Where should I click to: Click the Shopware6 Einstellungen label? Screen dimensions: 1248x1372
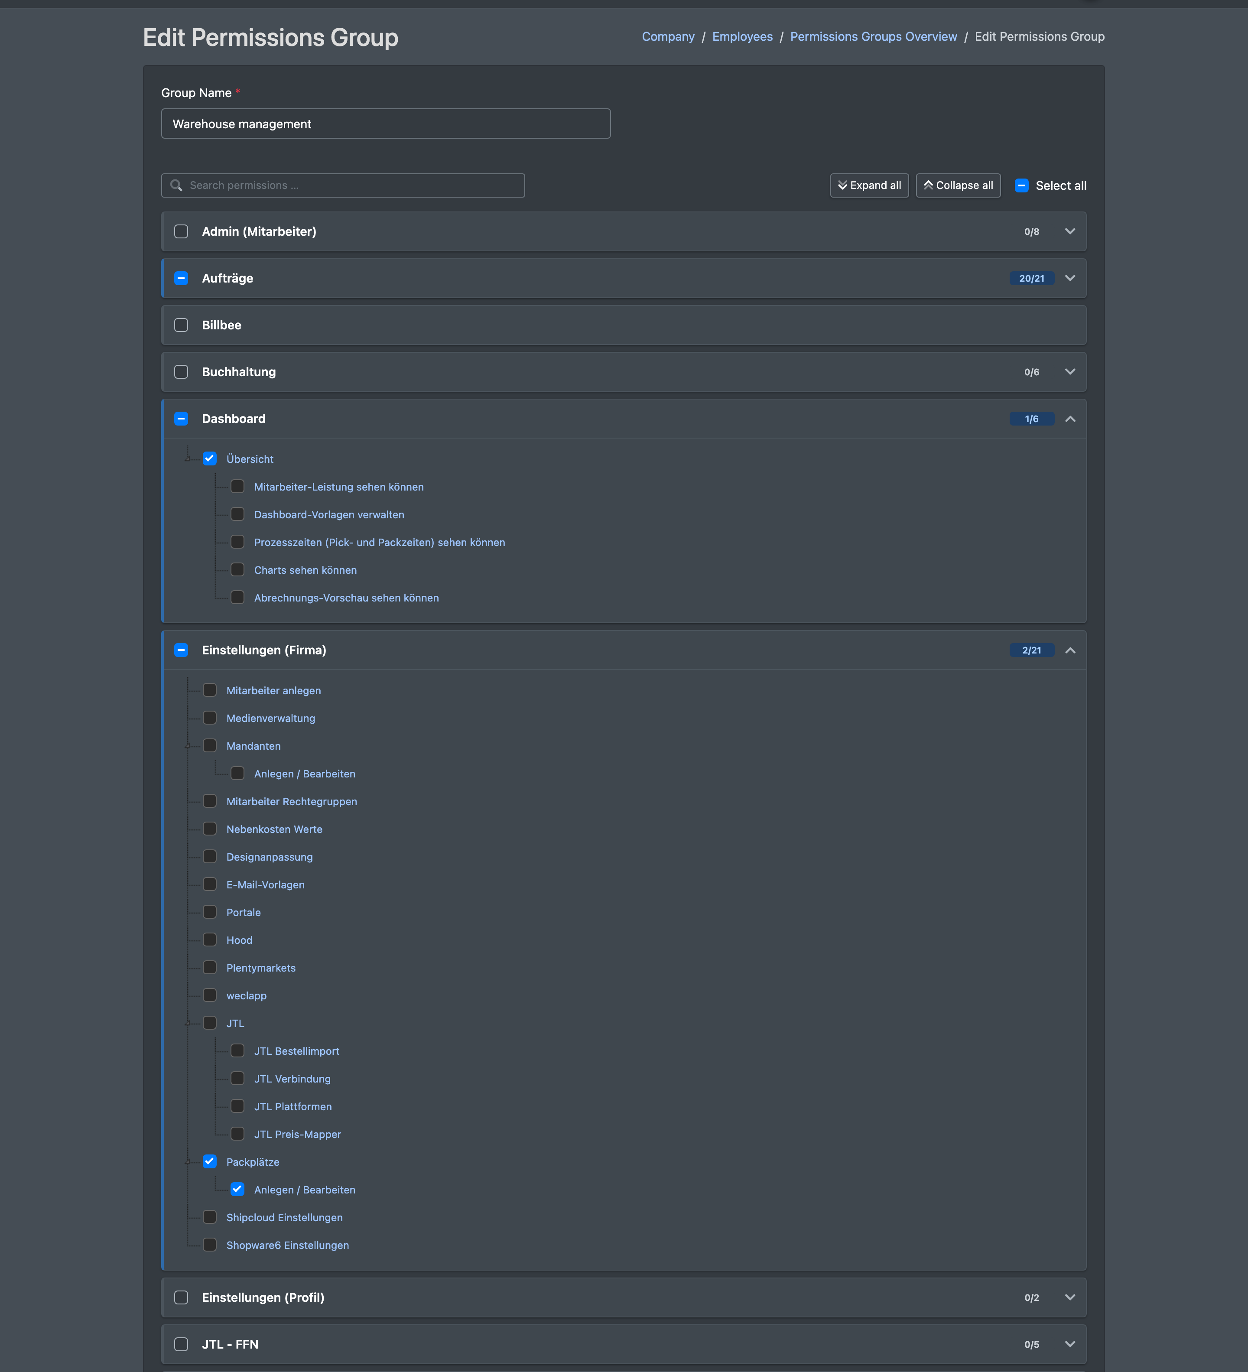pos(287,1245)
